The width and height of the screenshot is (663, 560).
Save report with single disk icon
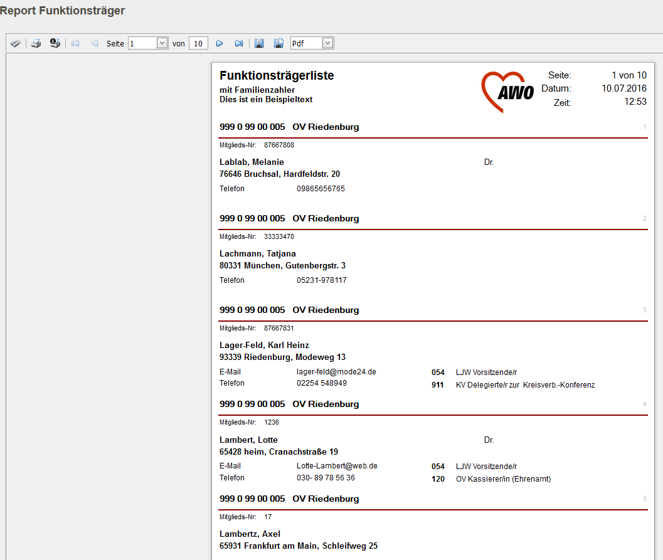(x=259, y=43)
